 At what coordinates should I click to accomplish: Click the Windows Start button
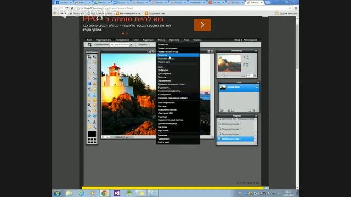point(57,193)
